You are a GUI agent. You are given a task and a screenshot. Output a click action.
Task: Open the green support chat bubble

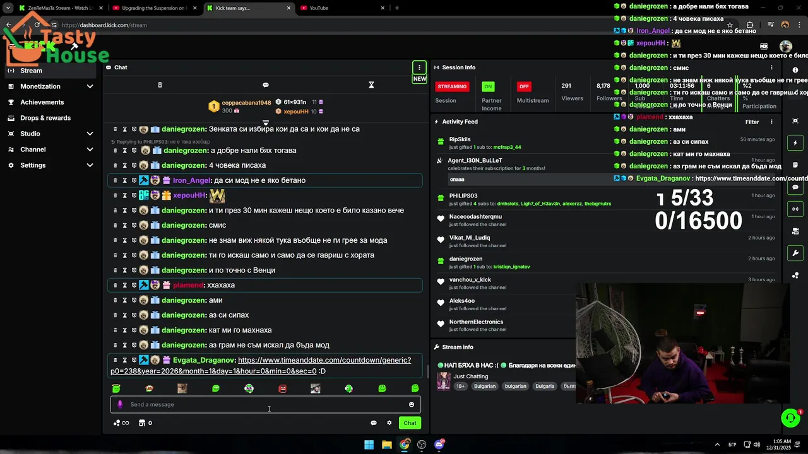tap(790, 417)
